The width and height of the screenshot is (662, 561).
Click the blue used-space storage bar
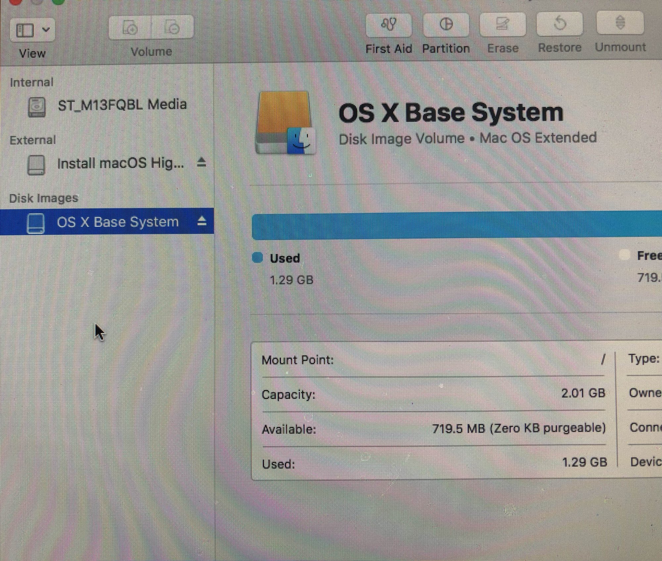coord(456,226)
